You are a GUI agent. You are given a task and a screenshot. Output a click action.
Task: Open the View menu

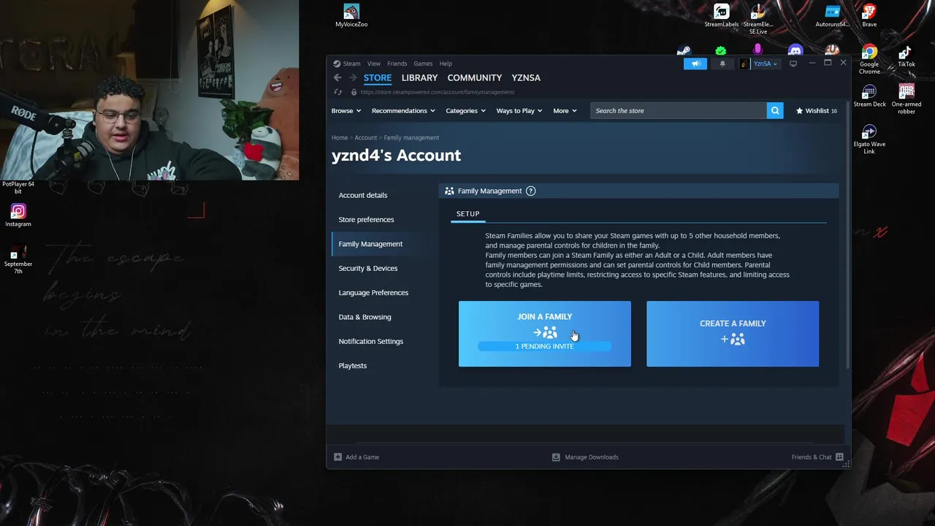point(374,64)
